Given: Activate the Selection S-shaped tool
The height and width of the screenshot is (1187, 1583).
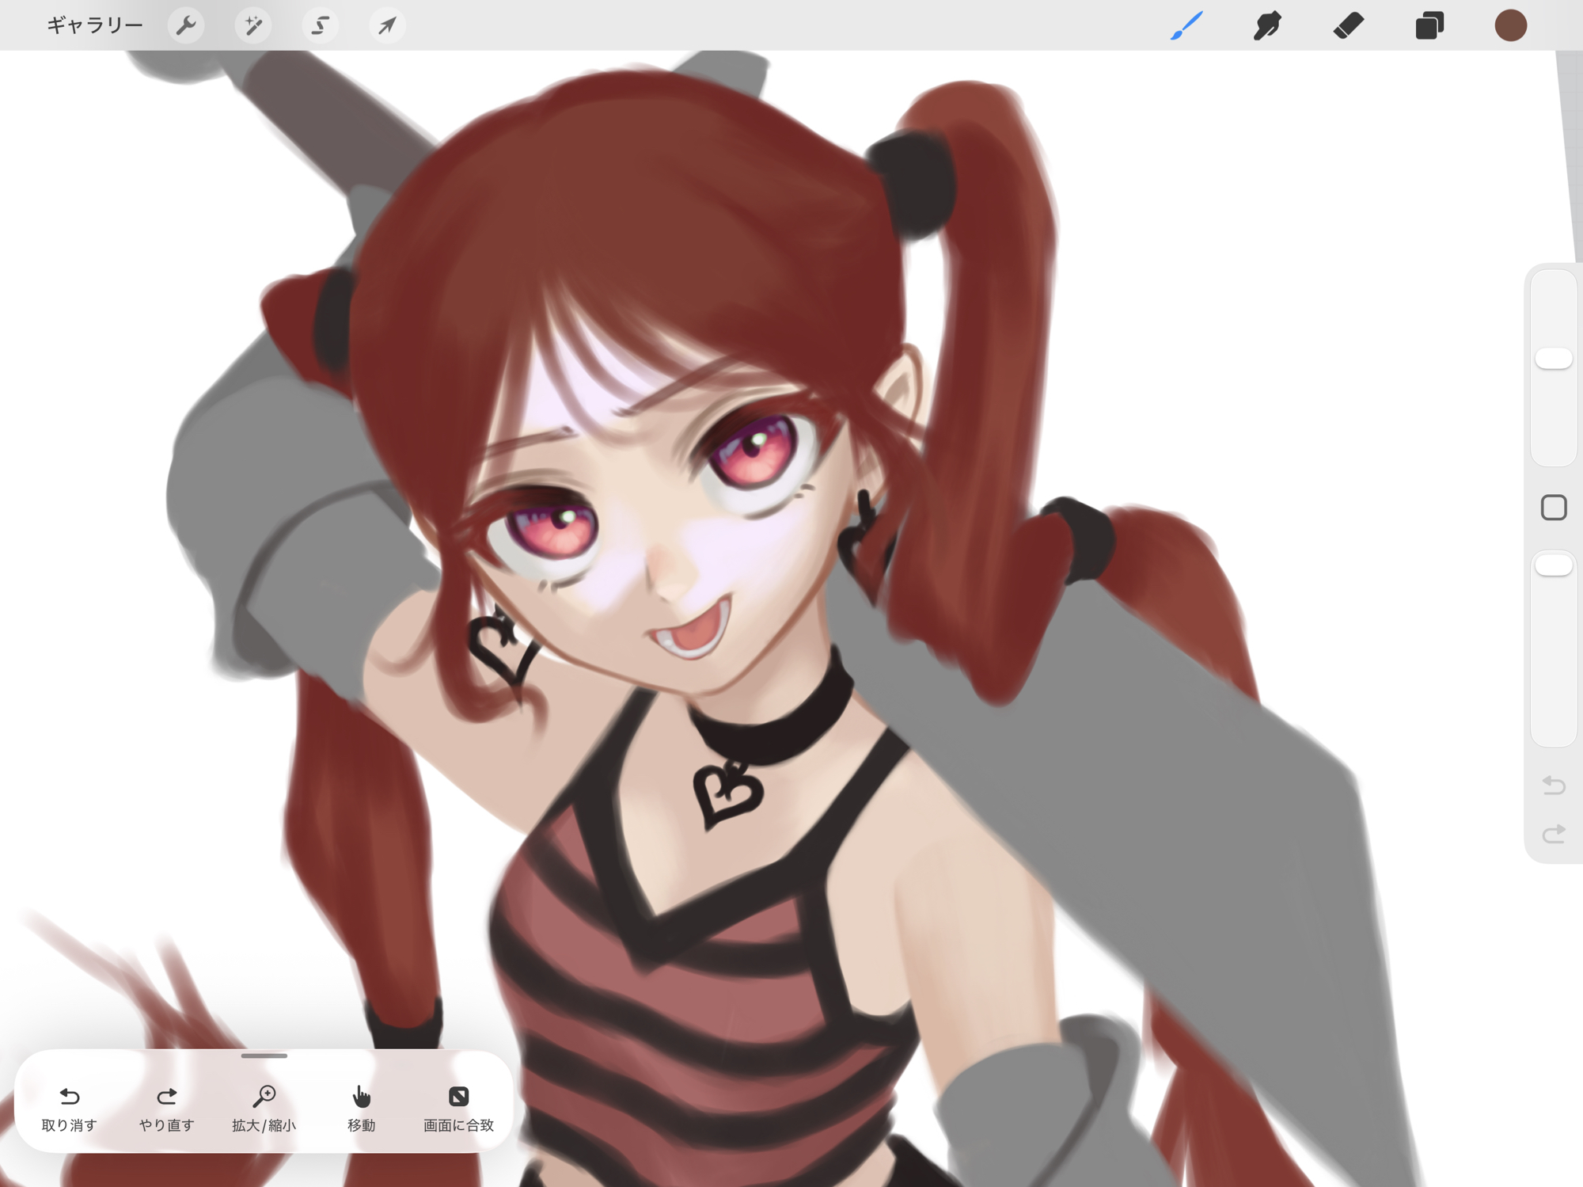Looking at the screenshot, I should pyautogui.click(x=320, y=25).
